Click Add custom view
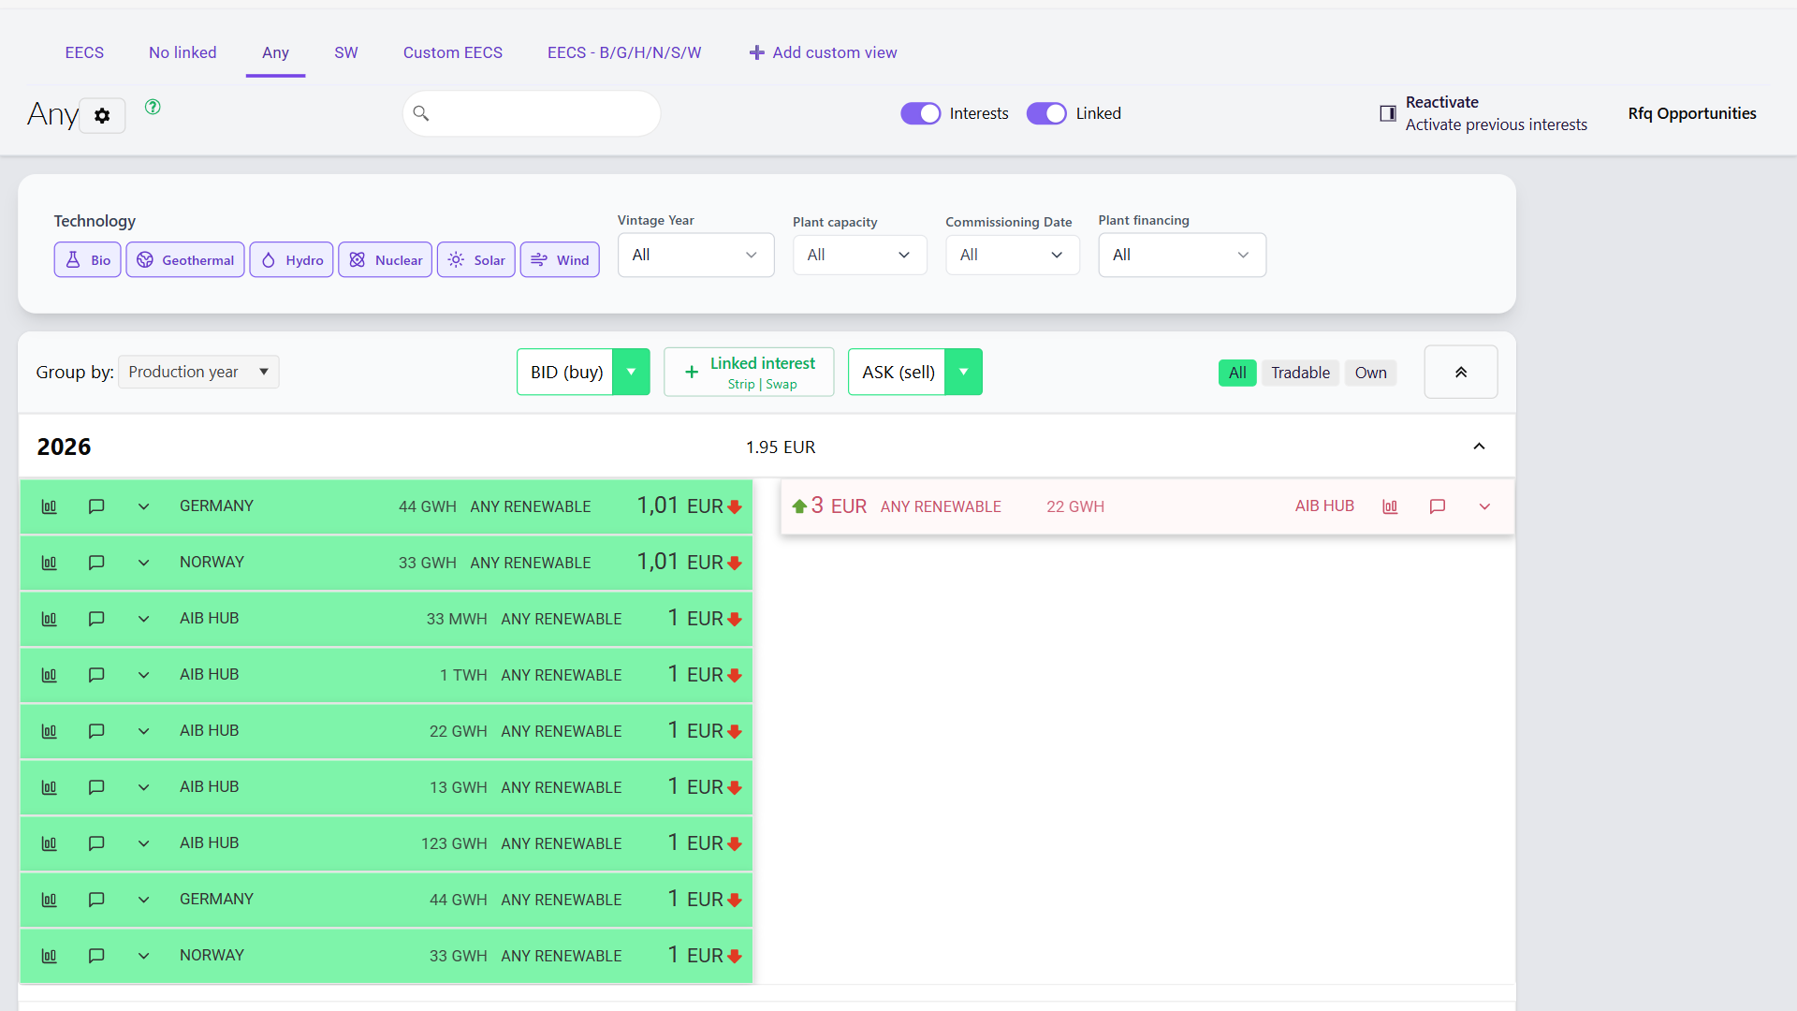 823,52
